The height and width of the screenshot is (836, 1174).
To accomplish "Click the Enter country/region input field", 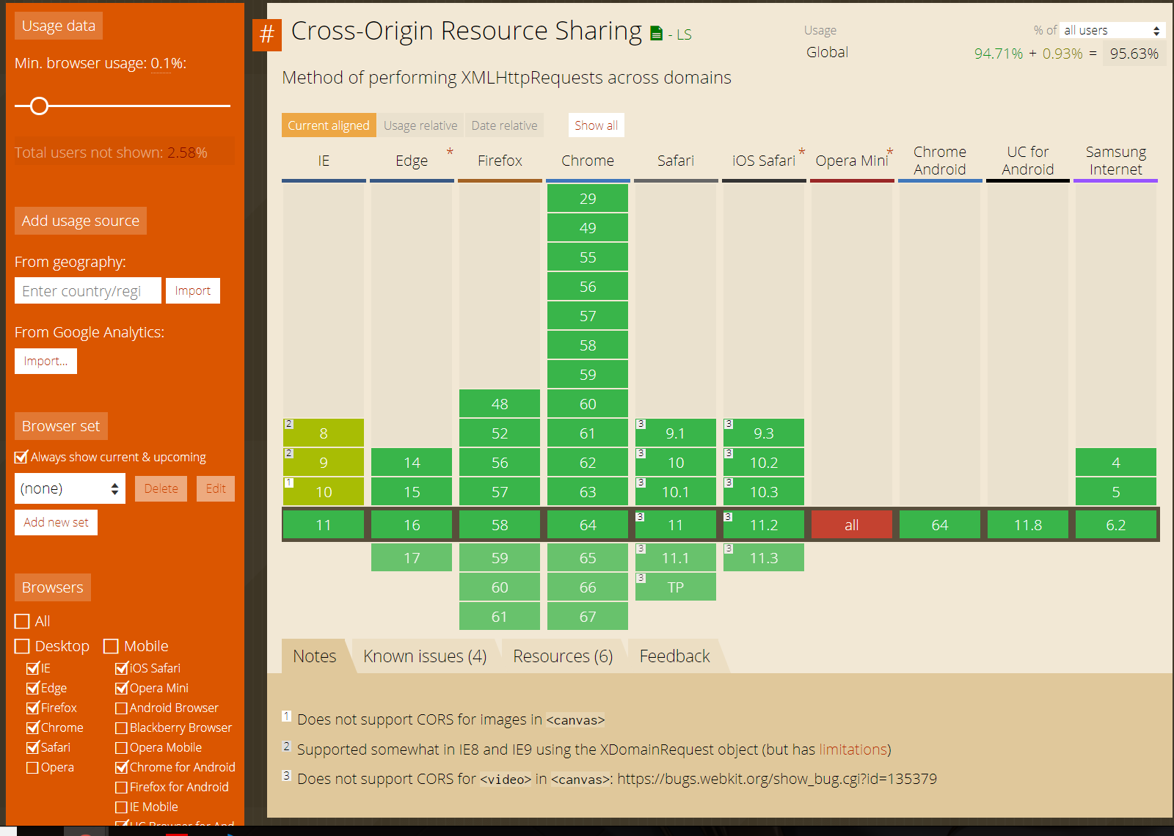I will [x=88, y=291].
